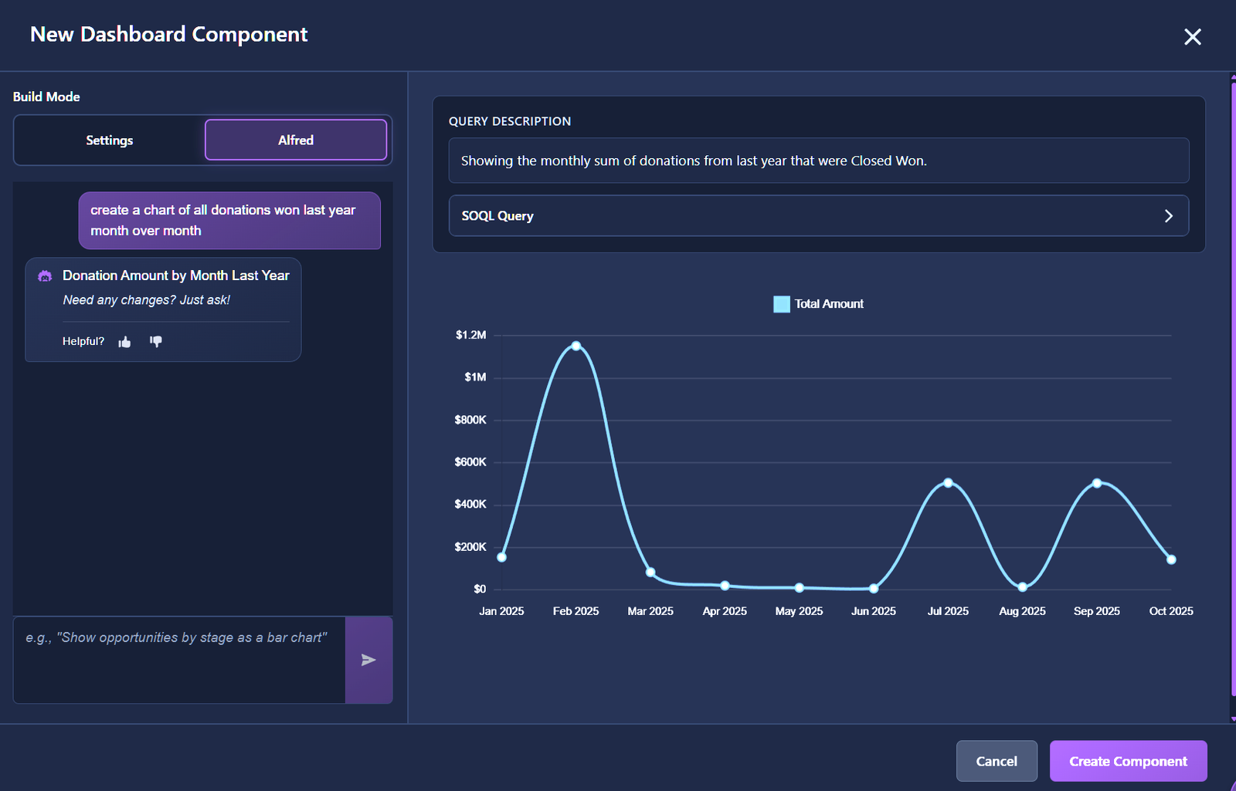Click the query description text box
The width and height of the screenshot is (1236, 791).
818,161
